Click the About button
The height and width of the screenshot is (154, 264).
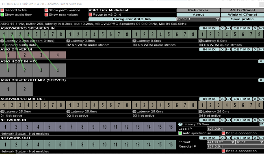click(198, 15)
